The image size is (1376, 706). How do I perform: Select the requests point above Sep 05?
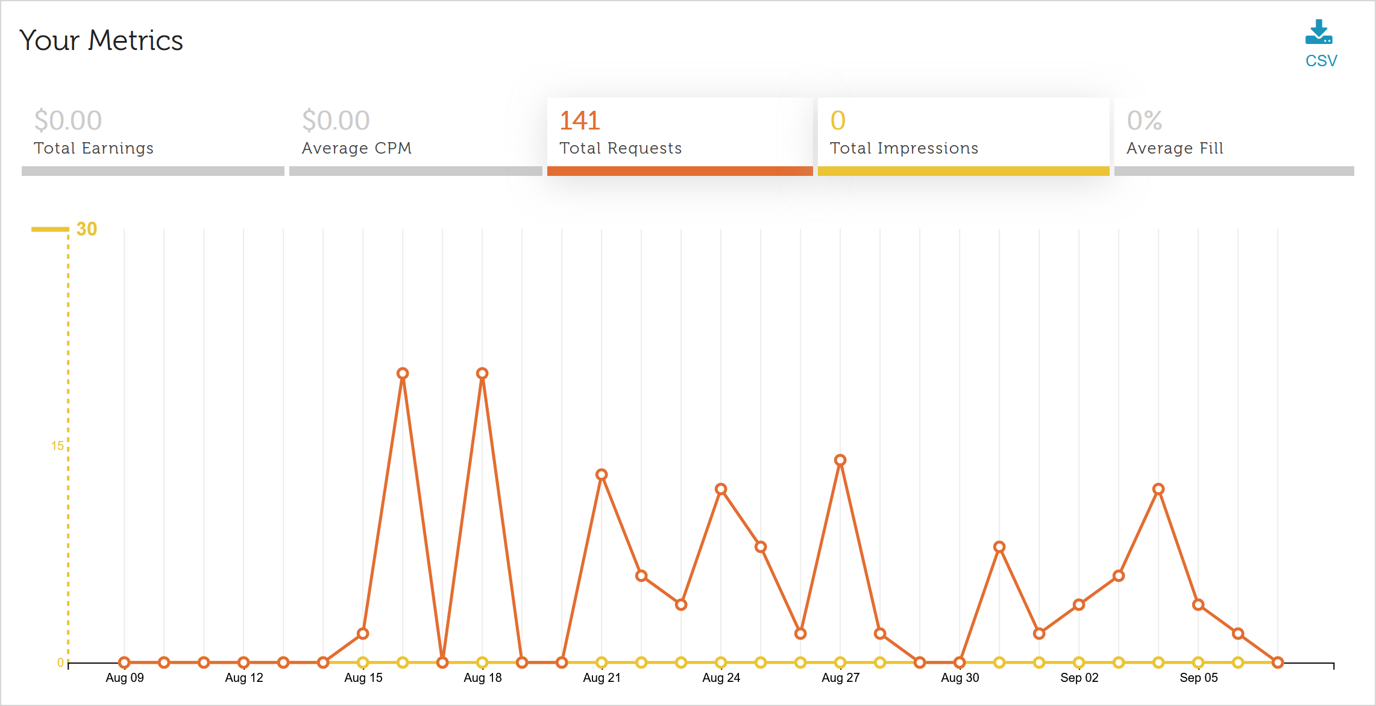coord(1198,605)
